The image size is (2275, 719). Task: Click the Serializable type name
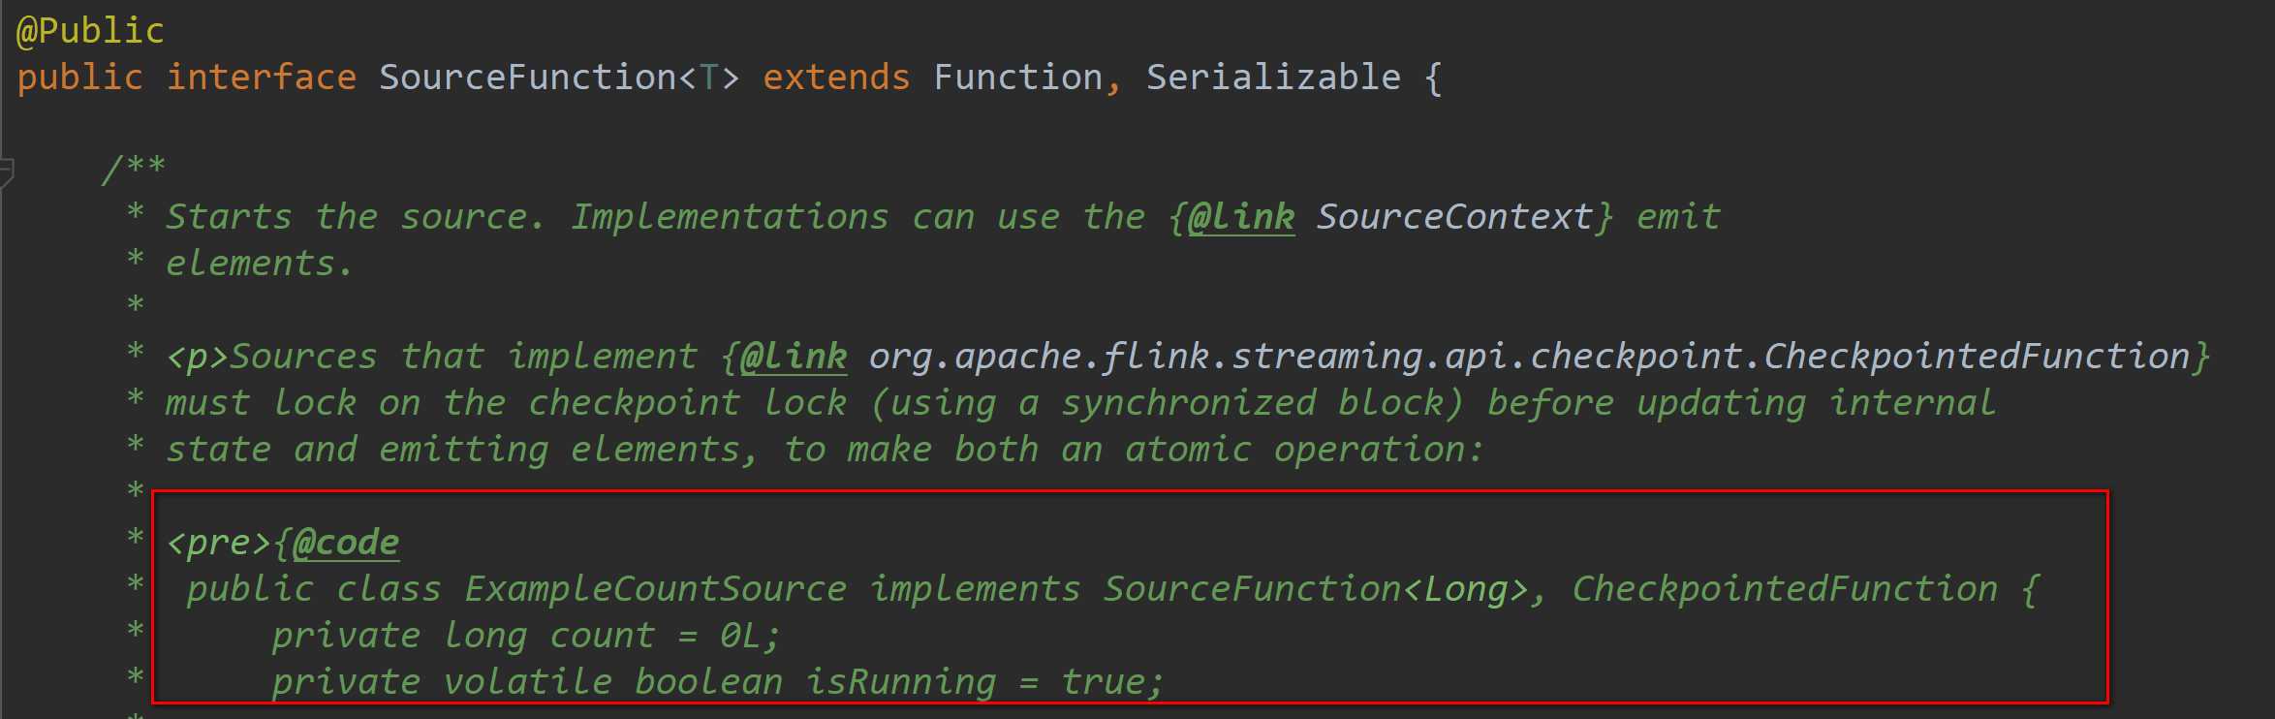point(1273,77)
